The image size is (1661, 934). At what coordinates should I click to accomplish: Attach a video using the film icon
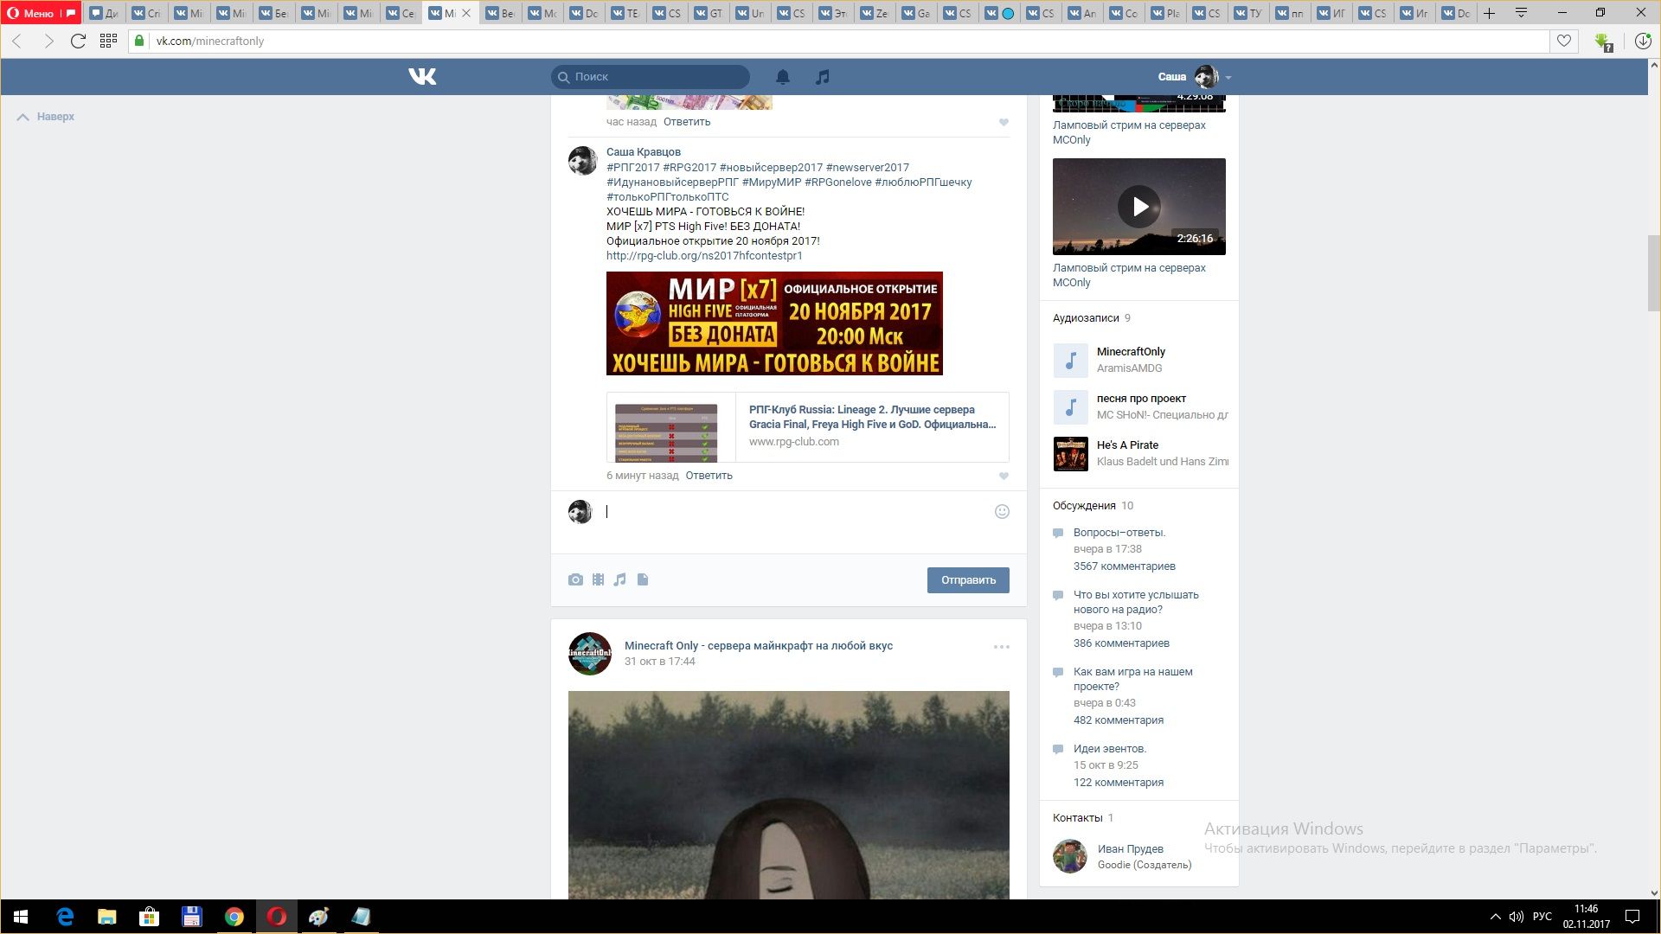tap(598, 579)
